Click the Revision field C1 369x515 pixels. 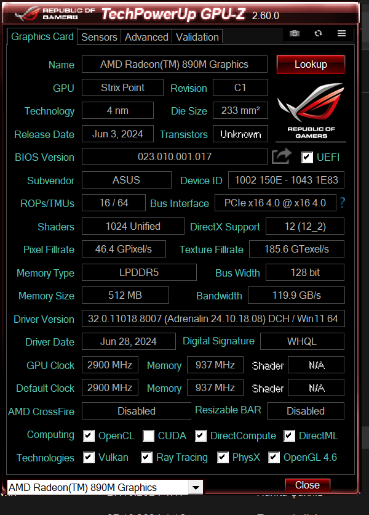240,87
